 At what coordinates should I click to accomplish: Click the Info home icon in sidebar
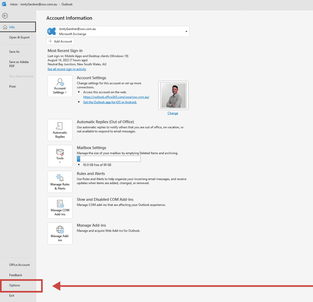[5, 27]
